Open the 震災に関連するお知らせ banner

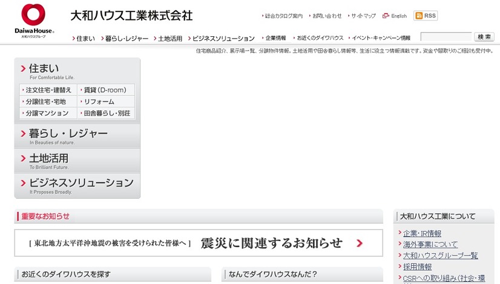coord(199,243)
